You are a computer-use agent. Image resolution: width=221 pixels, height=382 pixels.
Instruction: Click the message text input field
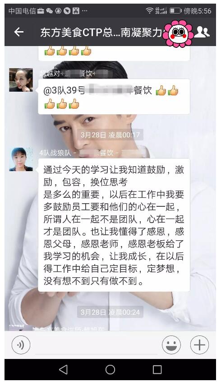pos(96,345)
